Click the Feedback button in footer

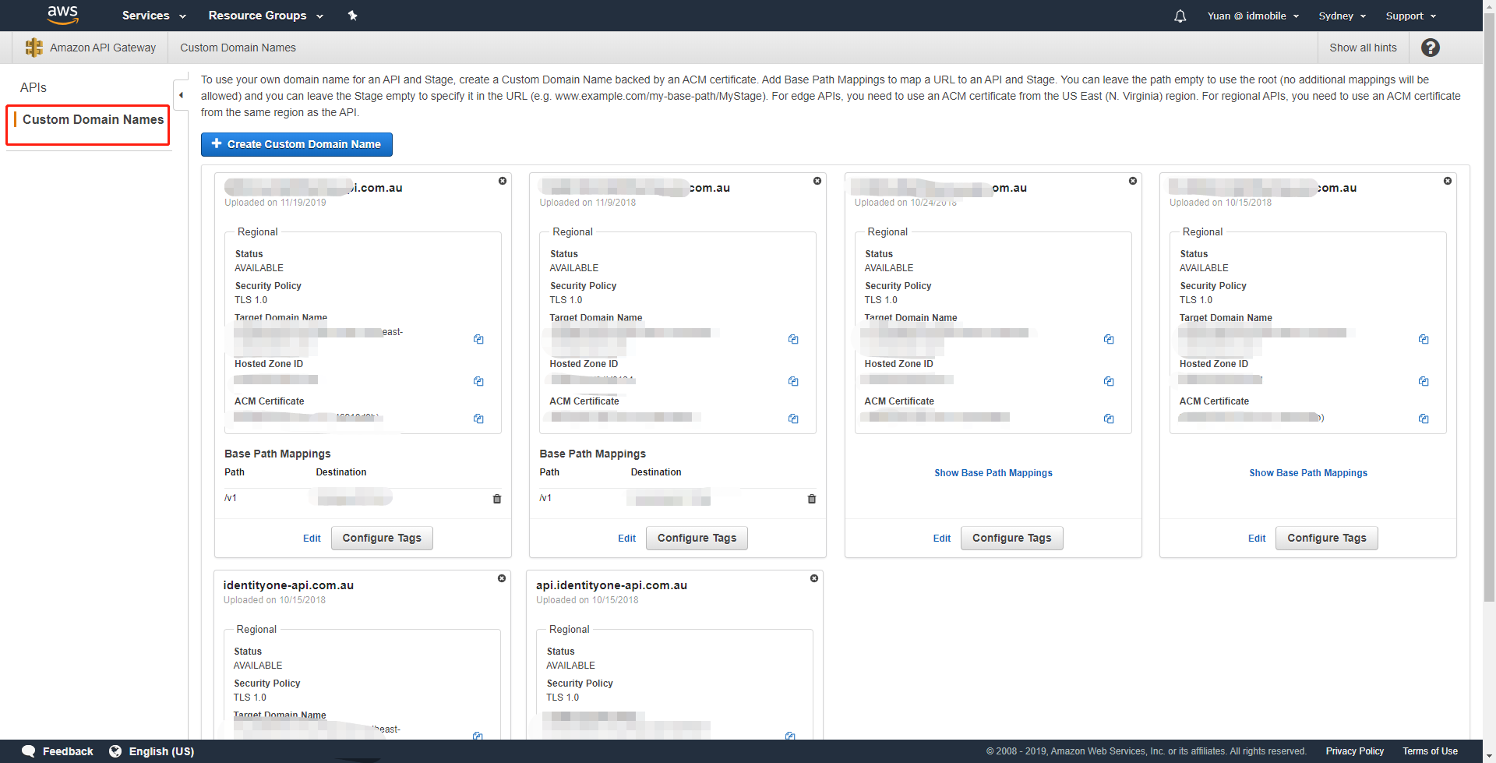(x=58, y=751)
